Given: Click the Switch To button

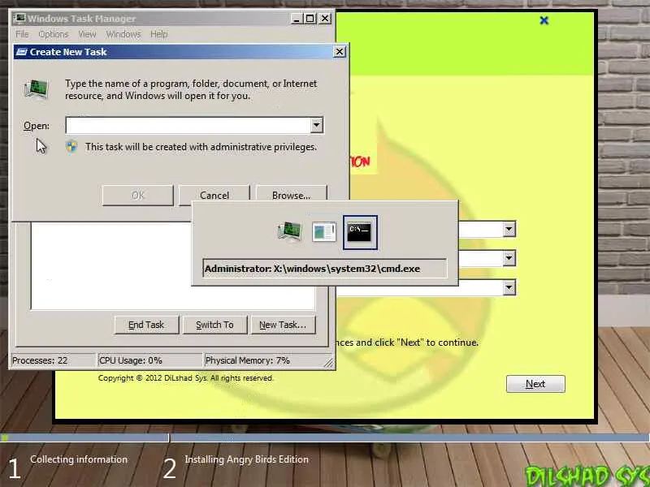Looking at the screenshot, I should pos(214,325).
